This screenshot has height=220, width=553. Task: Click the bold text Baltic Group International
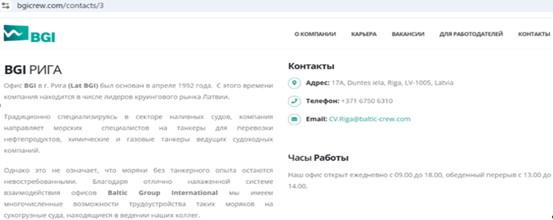pyautogui.click(x=163, y=193)
